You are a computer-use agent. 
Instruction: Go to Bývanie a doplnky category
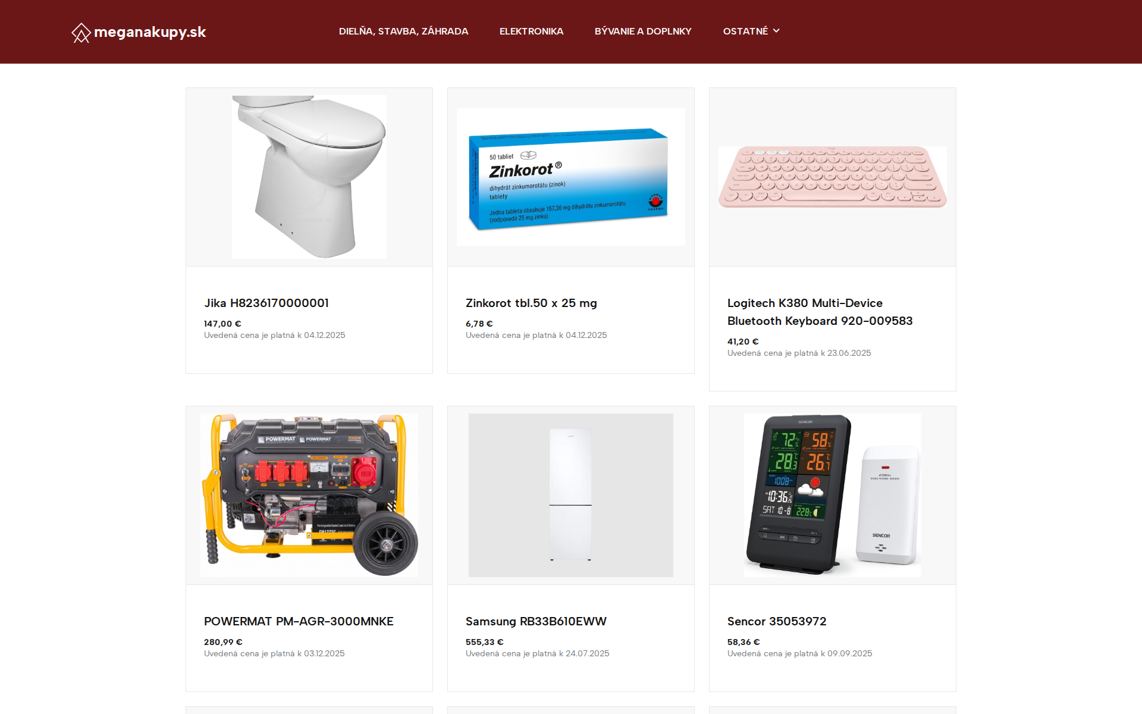coord(643,31)
